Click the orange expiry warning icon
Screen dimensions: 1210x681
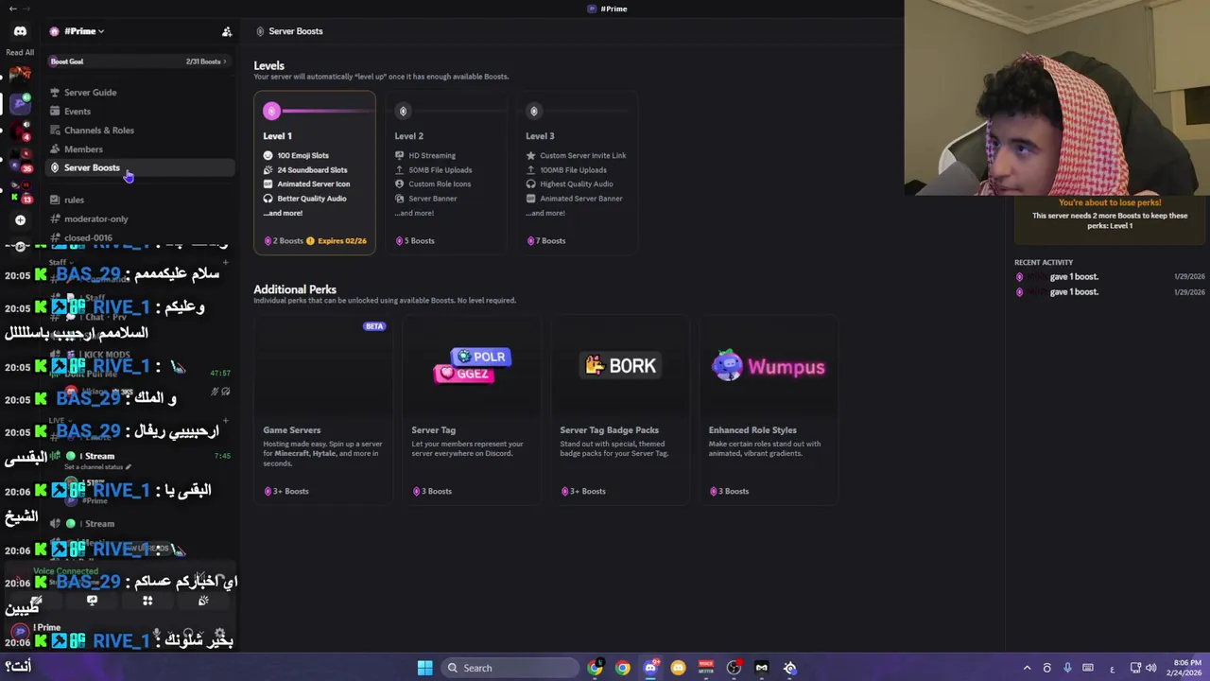pos(310,241)
